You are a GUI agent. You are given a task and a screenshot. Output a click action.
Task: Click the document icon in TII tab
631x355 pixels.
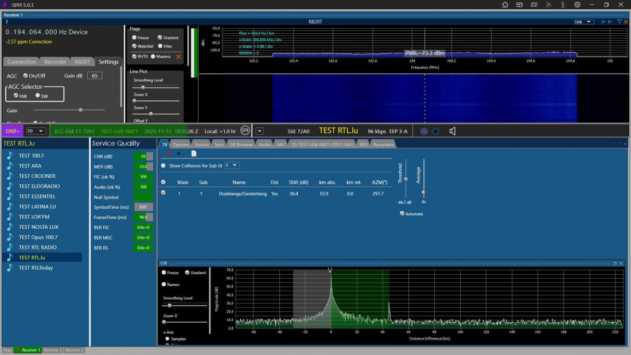[x=193, y=153]
